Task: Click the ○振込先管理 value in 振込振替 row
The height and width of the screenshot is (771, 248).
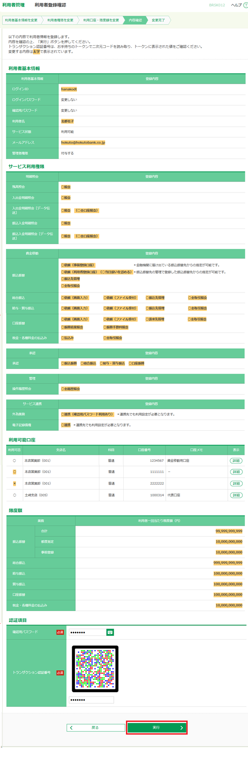Action: click(70, 279)
